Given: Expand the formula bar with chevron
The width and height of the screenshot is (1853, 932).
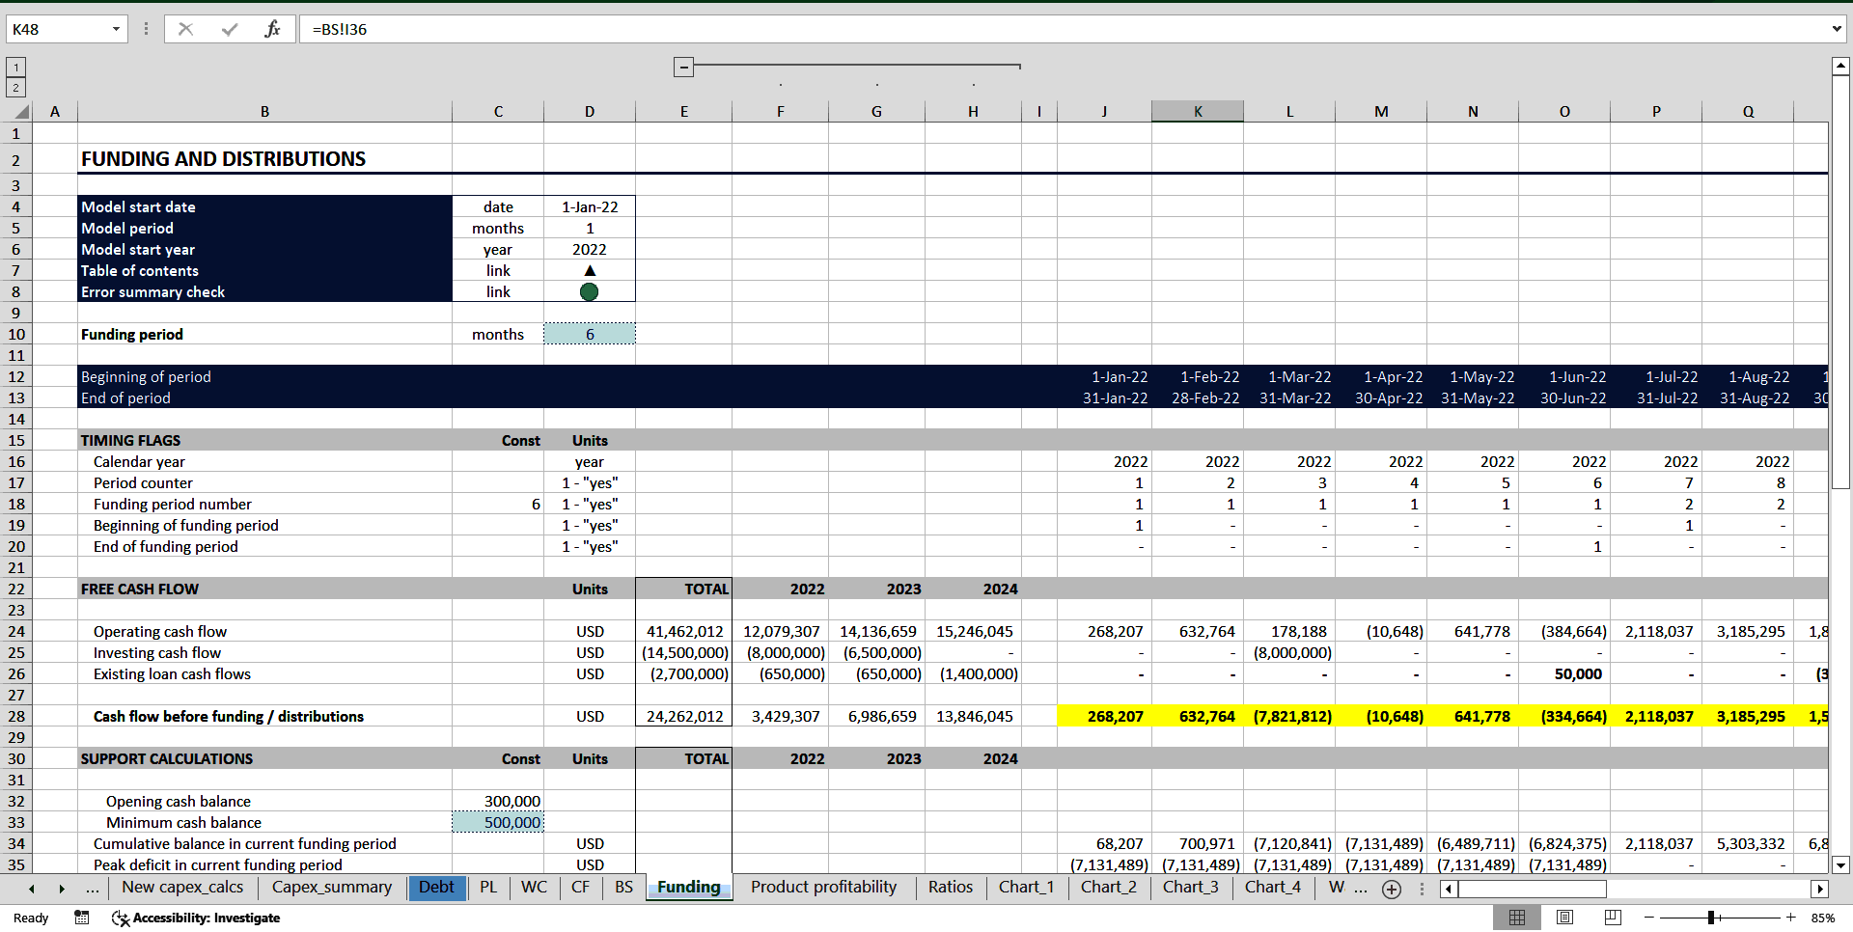Looking at the screenshot, I should pyautogui.click(x=1837, y=29).
